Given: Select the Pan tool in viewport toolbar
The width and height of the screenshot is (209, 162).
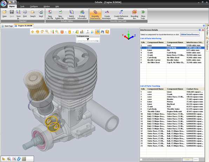Looking at the screenshot, I should [x=32, y=32].
